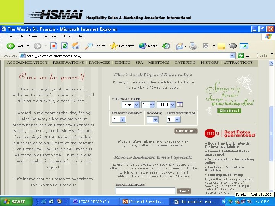
Task: Switch to LEXAR MEDIA (F:) taskbar window
Action: click(x=94, y=201)
